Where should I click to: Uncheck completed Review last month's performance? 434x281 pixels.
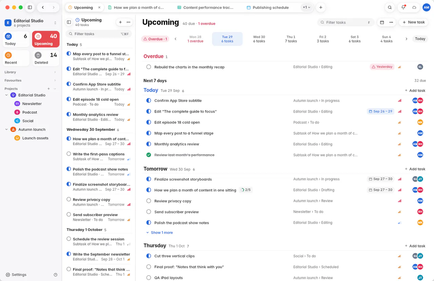pyautogui.click(x=149, y=155)
